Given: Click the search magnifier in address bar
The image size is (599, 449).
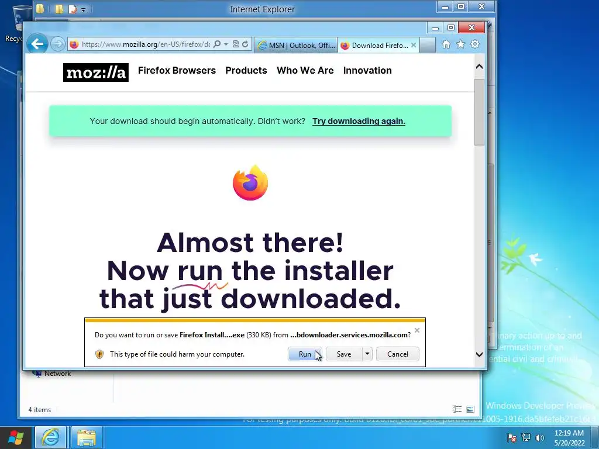Looking at the screenshot, I should tap(216, 44).
